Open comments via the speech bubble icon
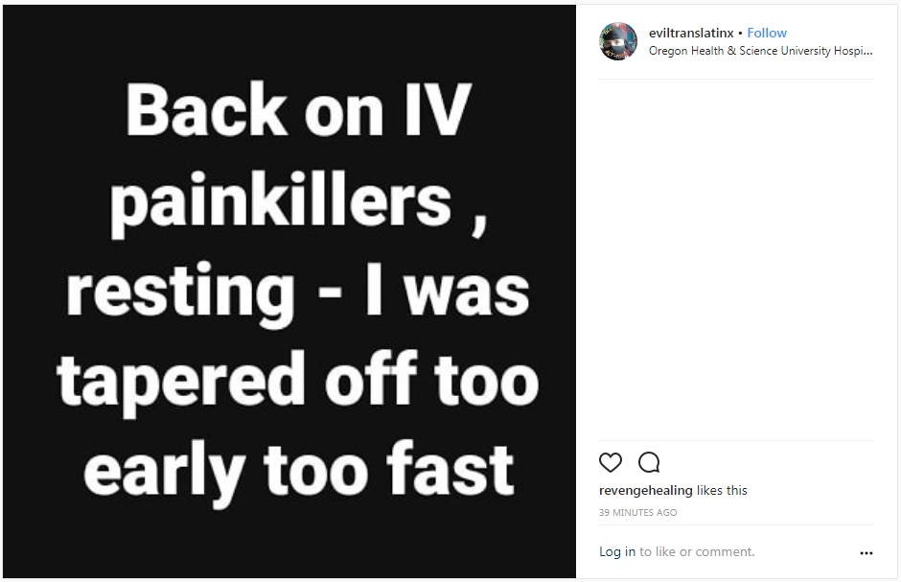This screenshot has width=901, height=582. [x=649, y=462]
